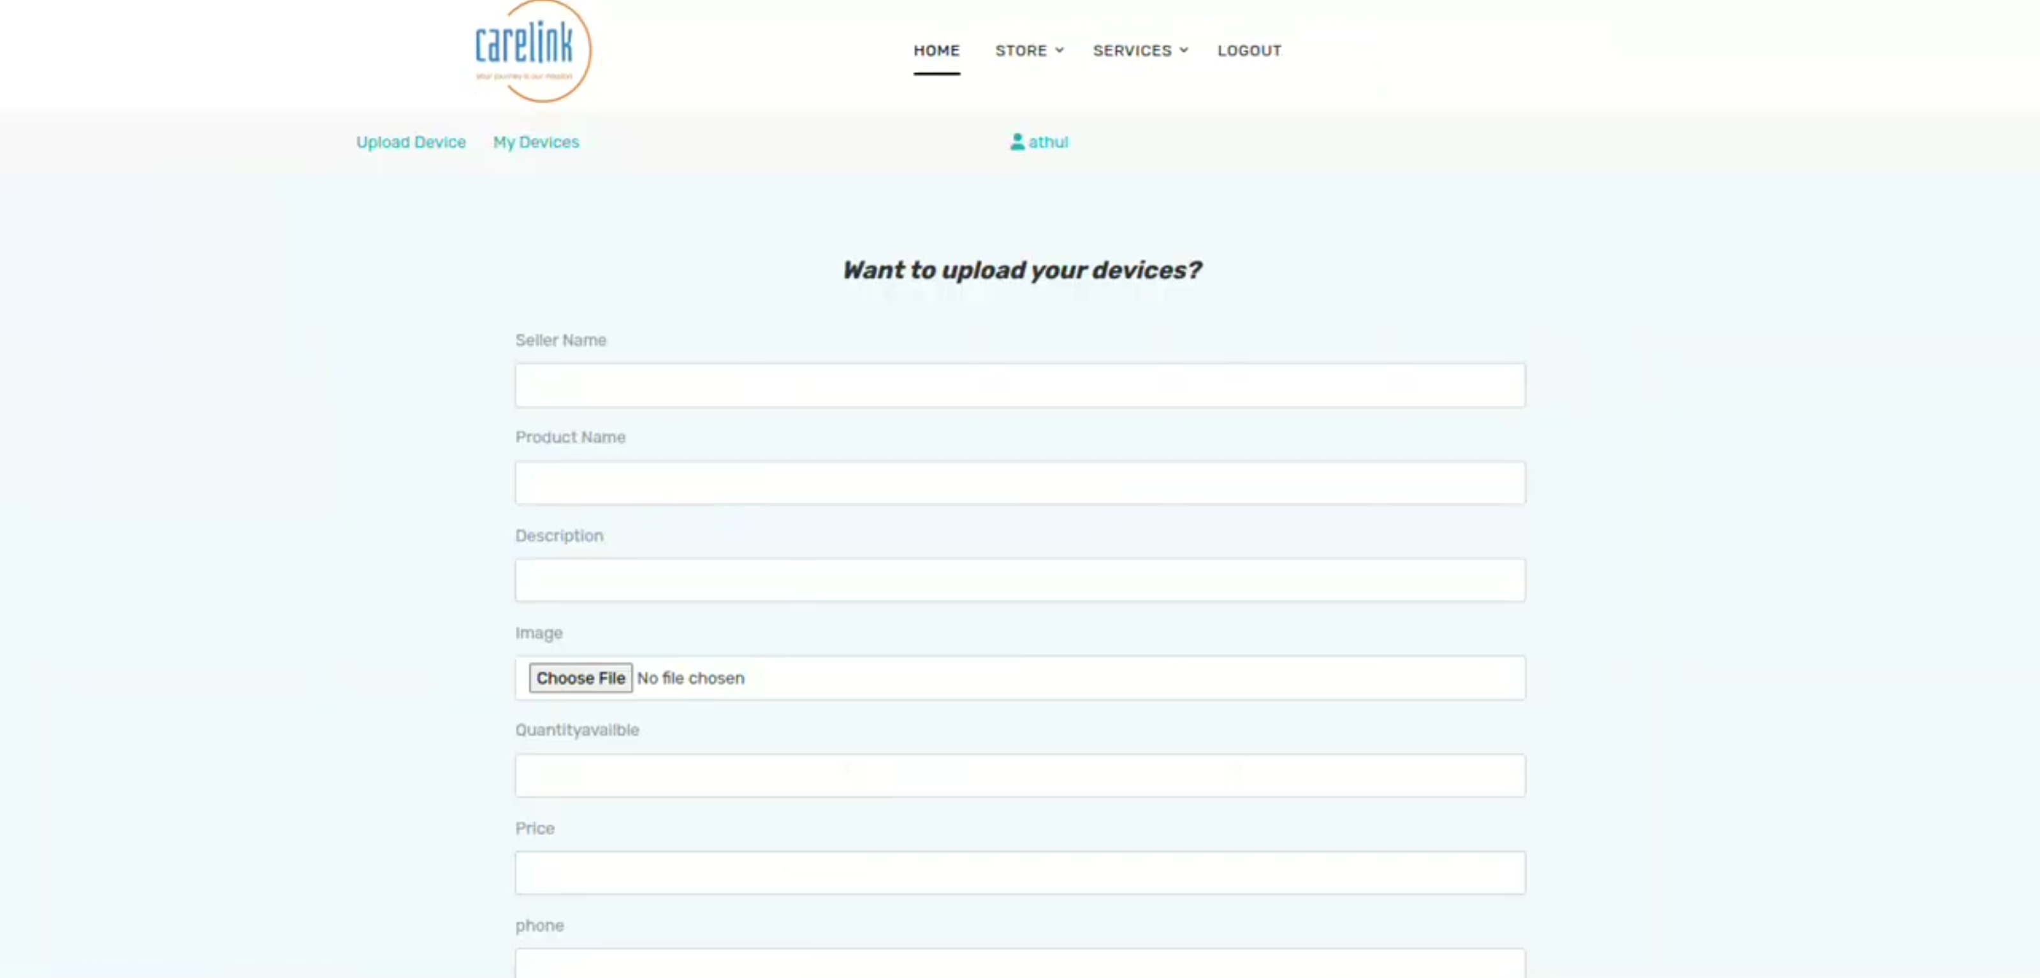
Task: Click the phone label
Action: coord(539,926)
